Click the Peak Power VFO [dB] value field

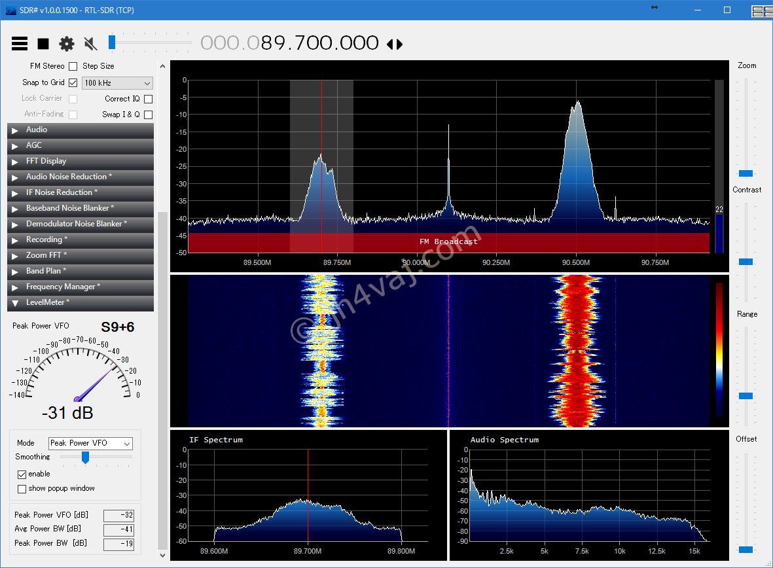(119, 516)
